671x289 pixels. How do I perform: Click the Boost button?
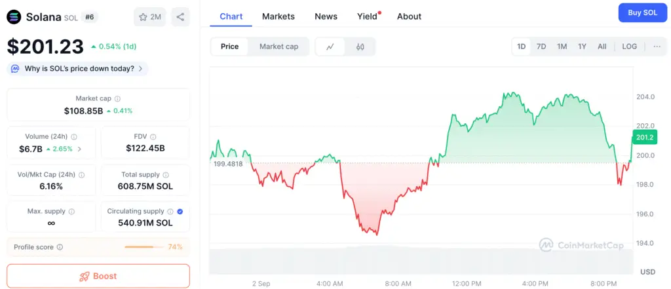98,276
